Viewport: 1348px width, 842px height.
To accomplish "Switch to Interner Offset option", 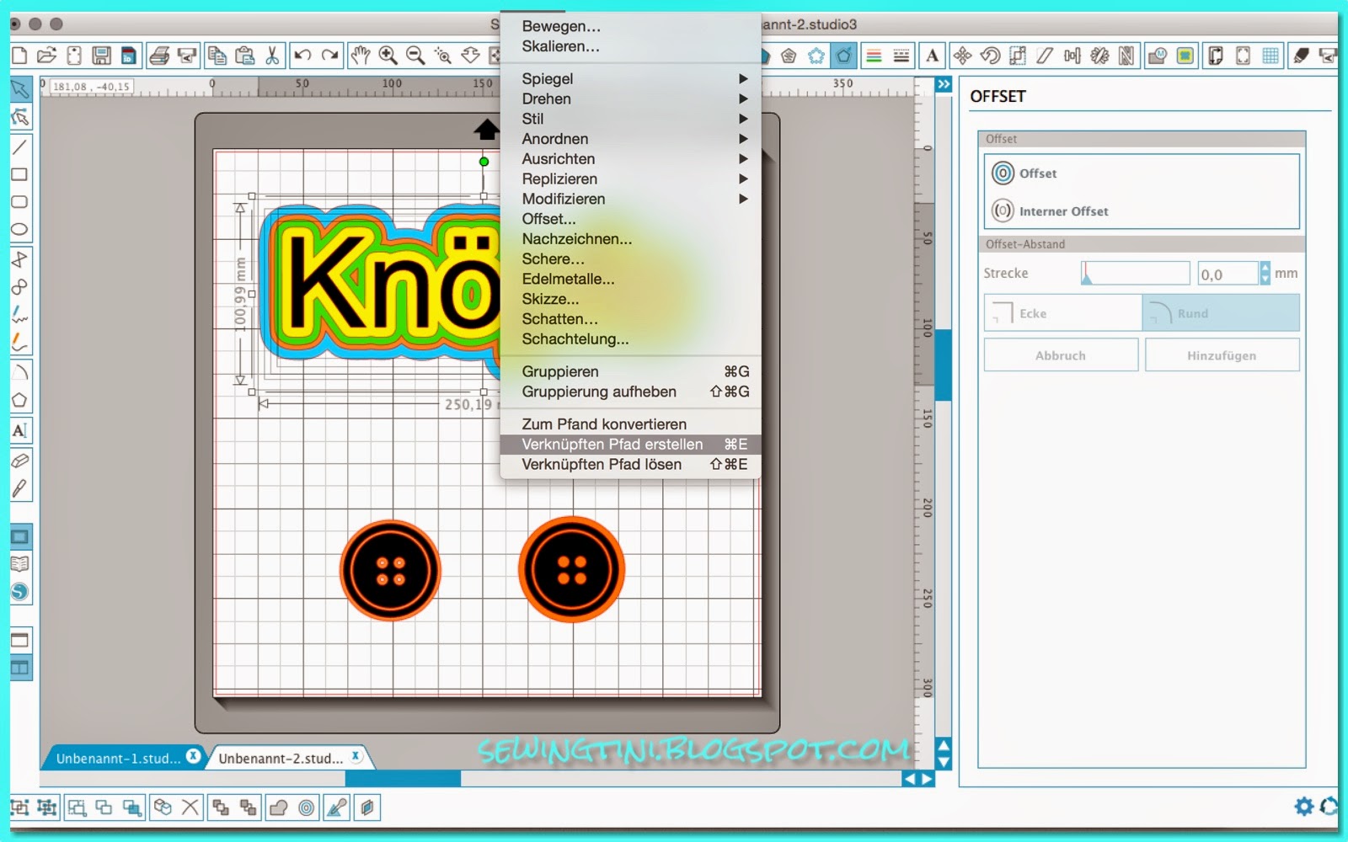I will pyautogui.click(x=1003, y=211).
